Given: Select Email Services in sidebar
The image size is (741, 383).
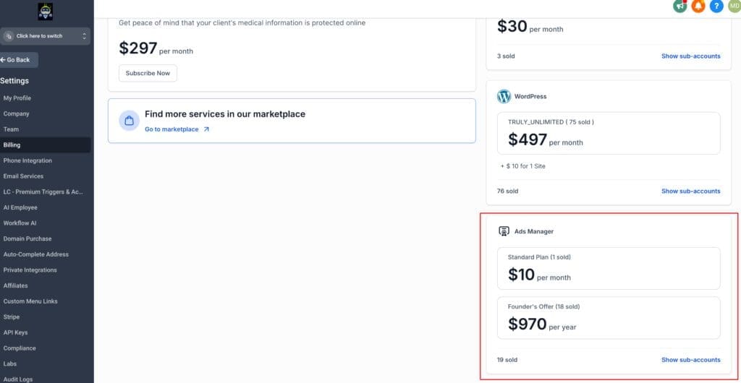Looking at the screenshot, I should point(23,176).
